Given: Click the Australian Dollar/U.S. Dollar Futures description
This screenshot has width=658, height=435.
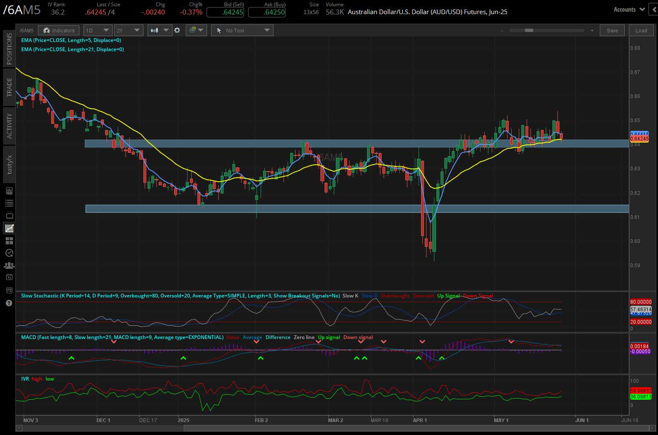Looking at the screenshot, I should pos(427,12).
